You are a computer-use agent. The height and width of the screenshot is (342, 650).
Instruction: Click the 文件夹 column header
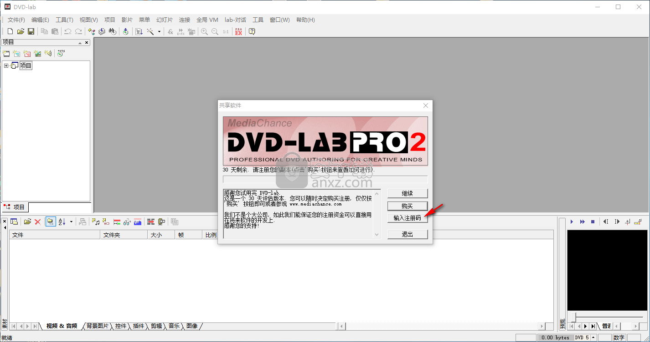tap(124, 235)
